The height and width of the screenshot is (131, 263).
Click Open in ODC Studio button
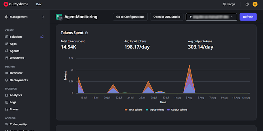[x=167, y=17]
